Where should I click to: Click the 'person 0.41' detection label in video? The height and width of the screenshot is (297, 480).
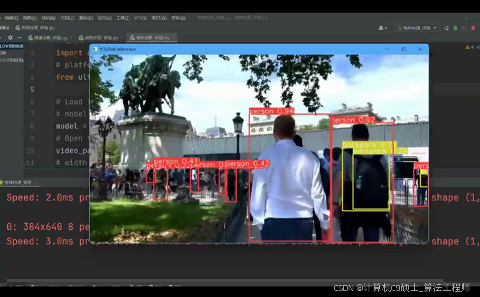[x=176, y=161]
